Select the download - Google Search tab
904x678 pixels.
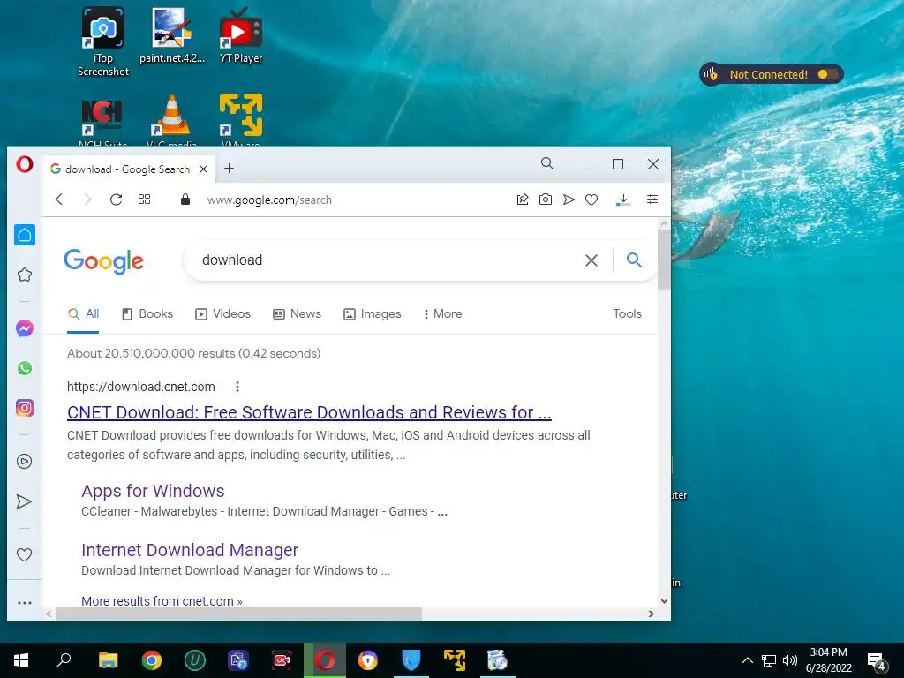[127, 169]
